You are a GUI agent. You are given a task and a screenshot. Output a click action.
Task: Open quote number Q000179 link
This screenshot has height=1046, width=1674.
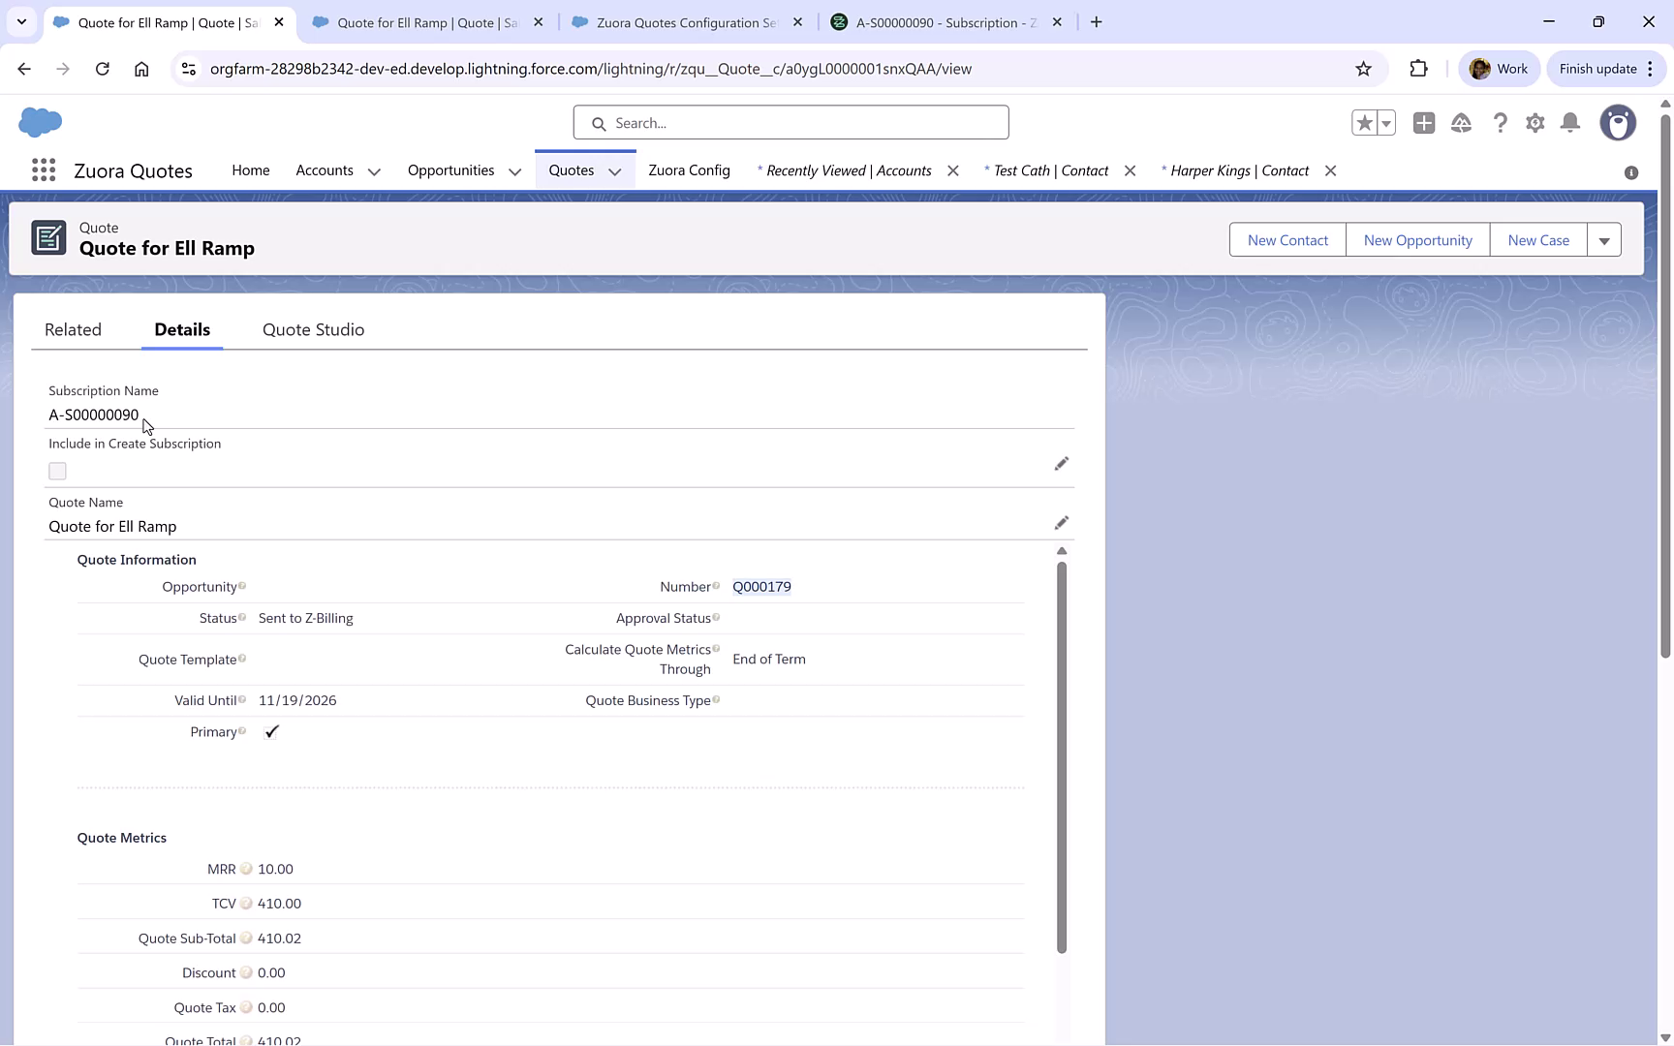pyautogui.click(x=762, y=586)
